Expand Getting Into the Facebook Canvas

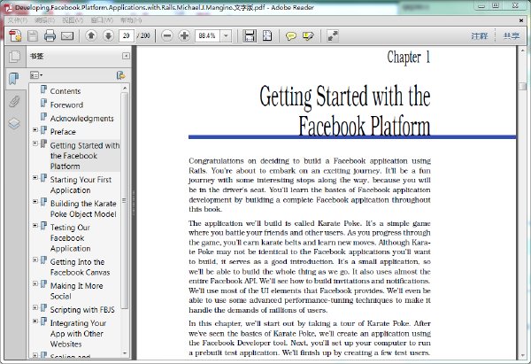pos(35,260)
